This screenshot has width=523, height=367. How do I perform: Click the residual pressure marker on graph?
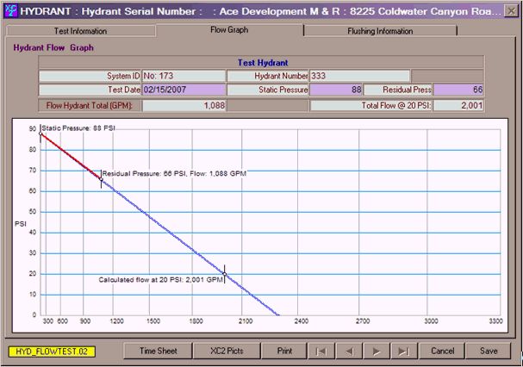tap(102, 178)
